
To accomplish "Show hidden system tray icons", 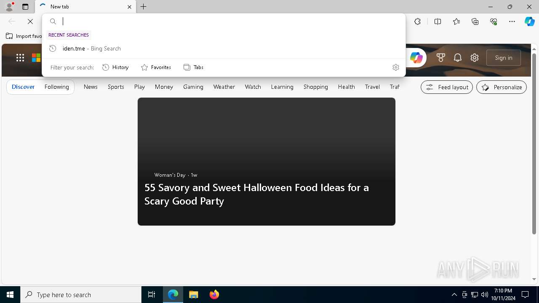I will coord(454,295).
